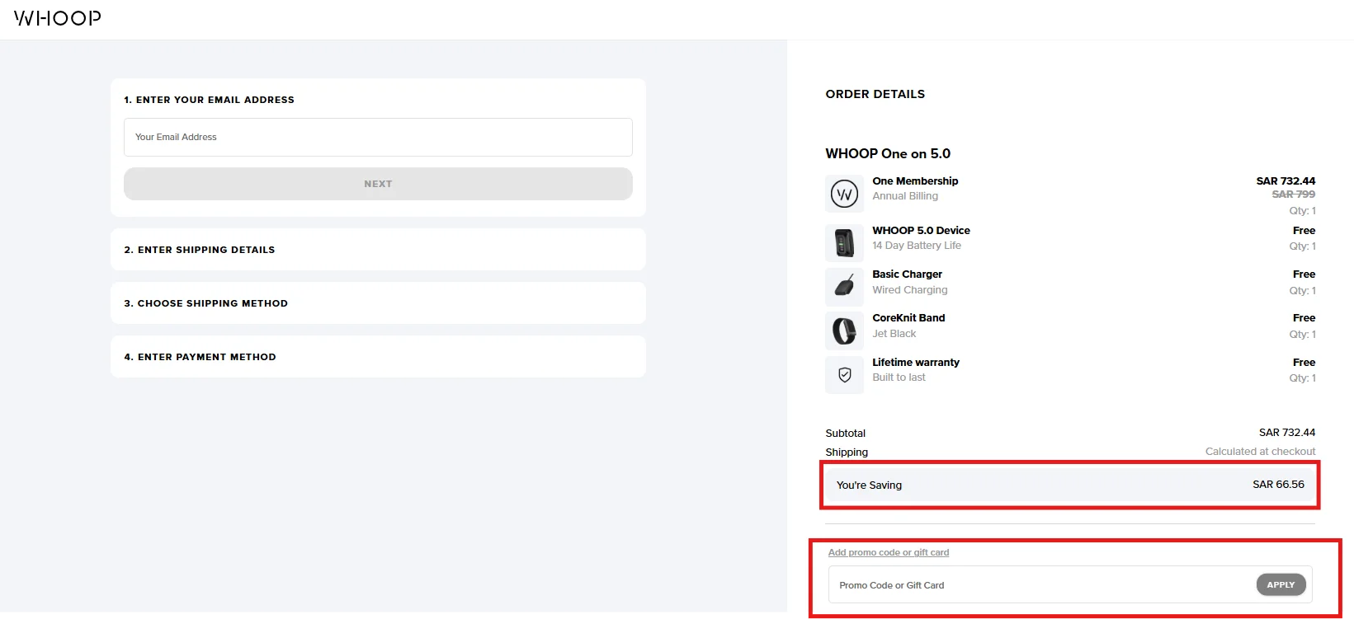Expand the Enter Payment Method step
The height and width of the screenshot is (619, 1354).
coord(378,357)
